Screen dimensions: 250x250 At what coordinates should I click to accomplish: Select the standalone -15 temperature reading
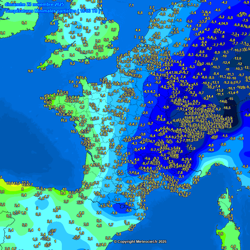(x=230, y=99)
